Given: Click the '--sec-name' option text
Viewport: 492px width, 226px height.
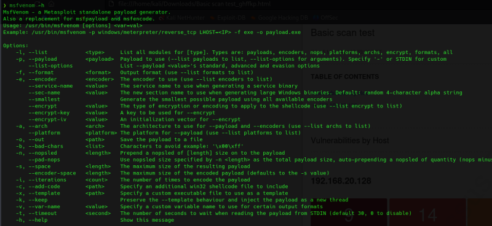Looking at the screenshot, I should pos(44,93).
